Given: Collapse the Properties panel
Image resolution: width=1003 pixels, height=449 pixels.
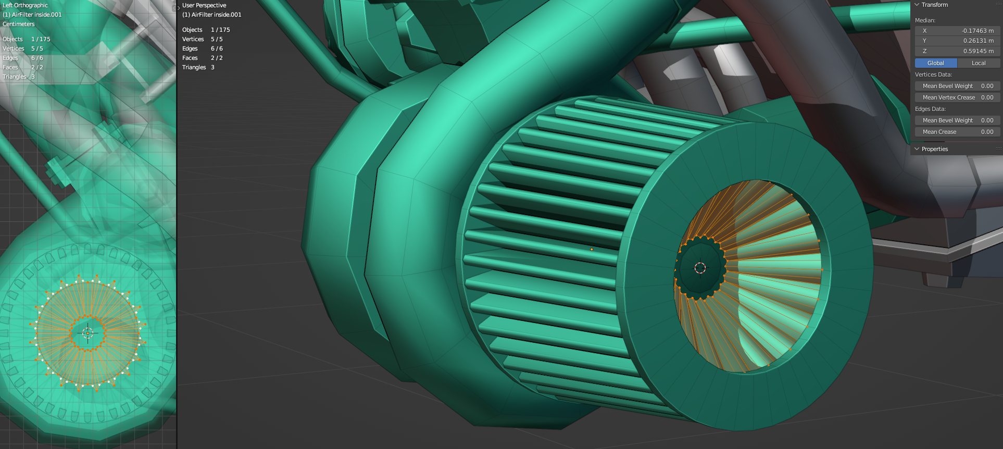Looking at the screenshot, I should [x=917, y=149].
